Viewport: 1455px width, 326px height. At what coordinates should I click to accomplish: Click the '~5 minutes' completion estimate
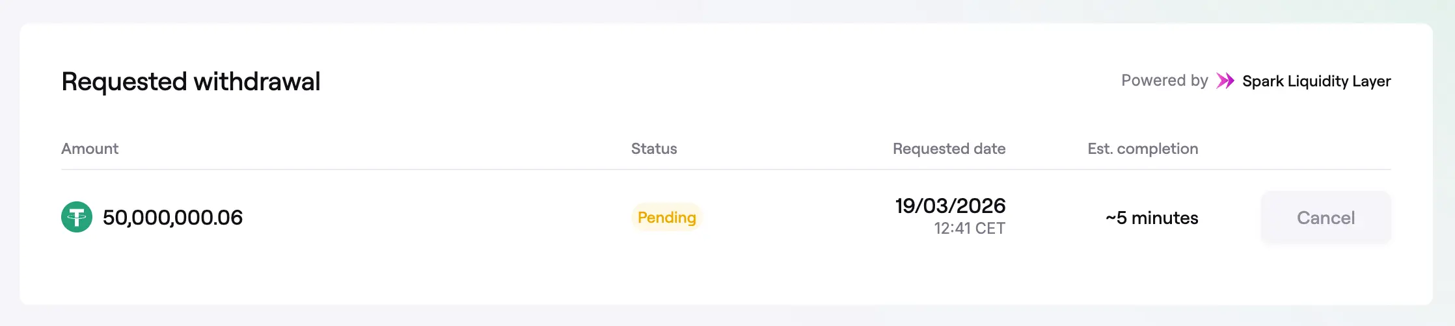pyautogui.click(x=1152, y=218)
